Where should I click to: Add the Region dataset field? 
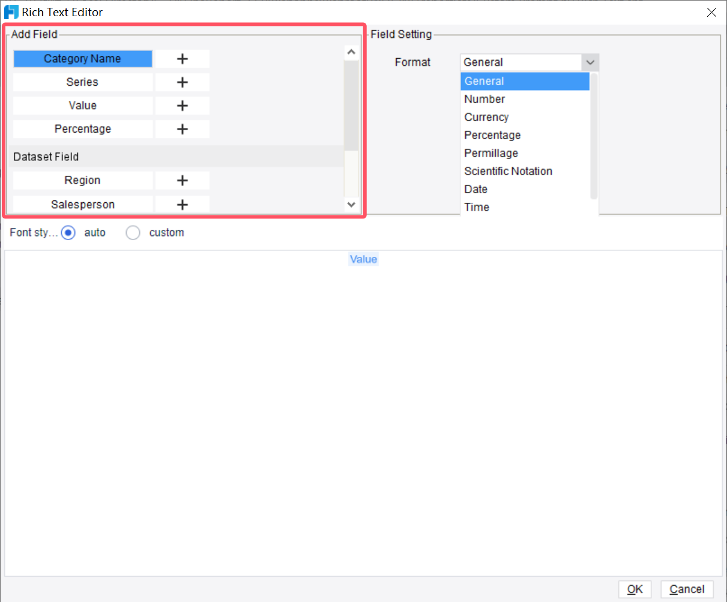(x=182, y=180)
